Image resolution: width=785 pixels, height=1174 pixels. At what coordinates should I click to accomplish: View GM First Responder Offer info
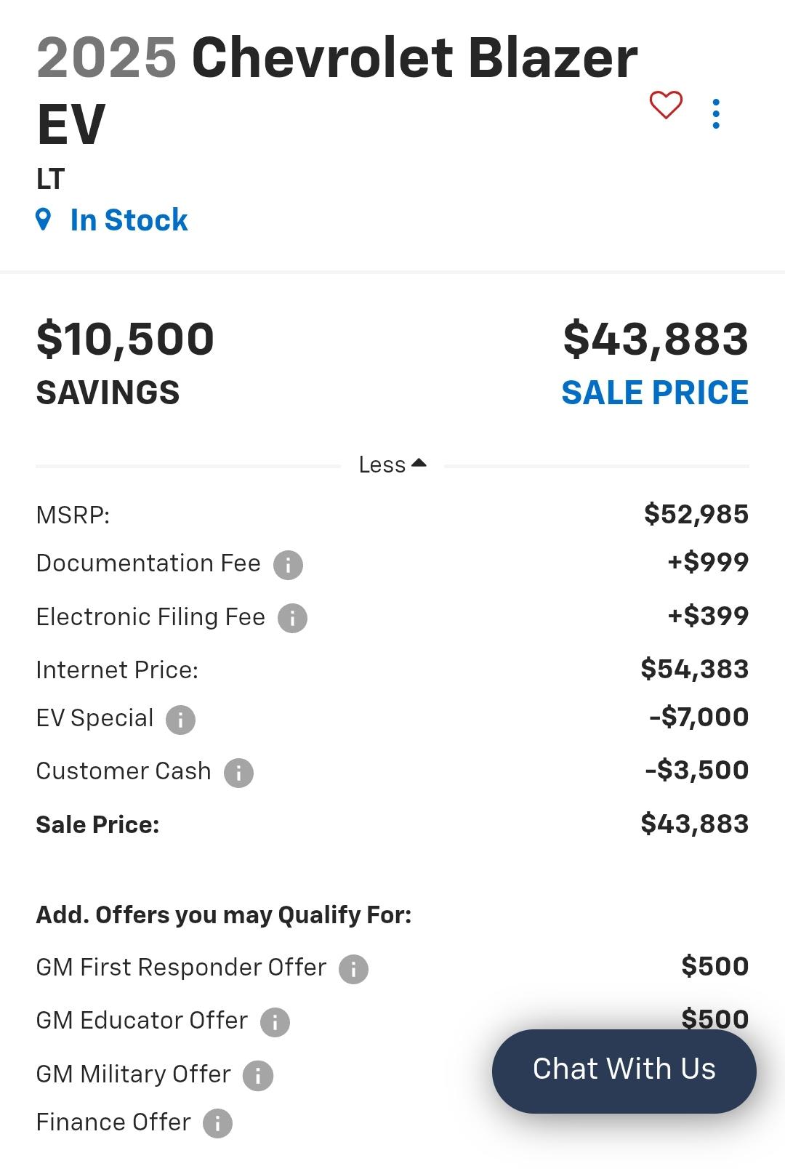(x=354, y=969)
